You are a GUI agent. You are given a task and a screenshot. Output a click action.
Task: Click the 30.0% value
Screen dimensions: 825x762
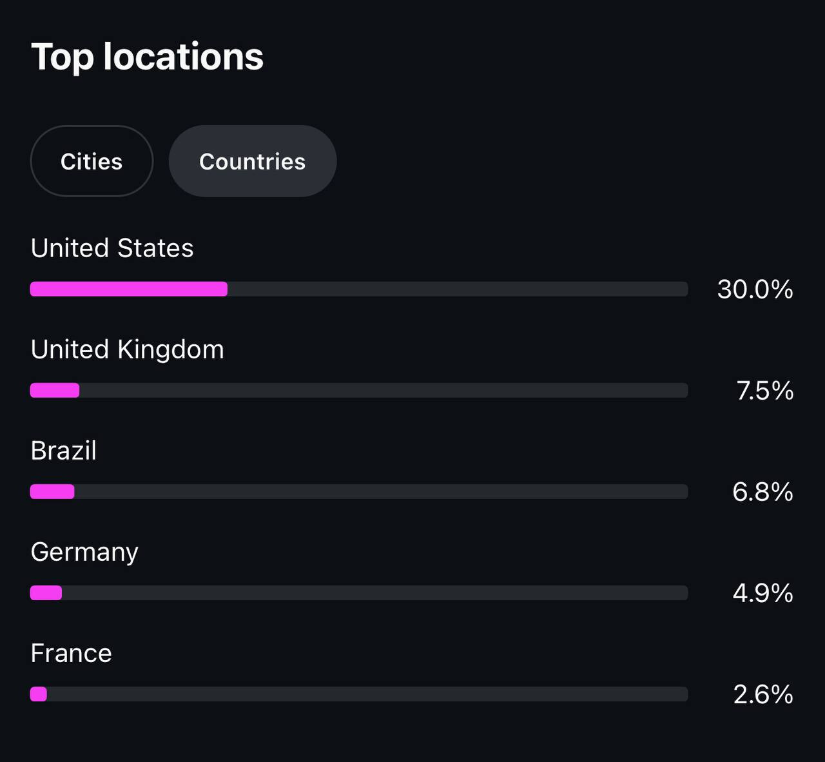[x=755, y=289]
